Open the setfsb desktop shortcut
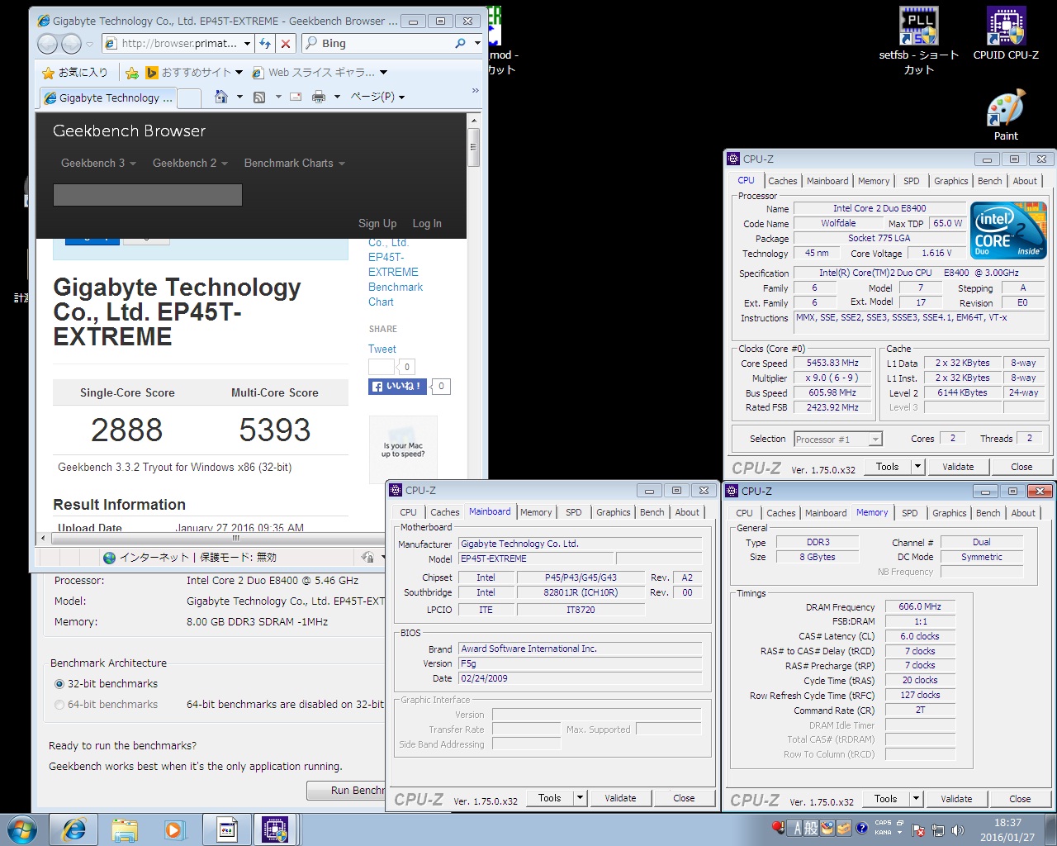The width and height of the screenshot is (1057, 846). coord(918,41)
